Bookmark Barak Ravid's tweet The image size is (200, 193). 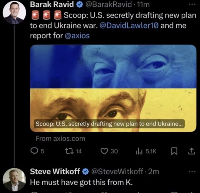(x=174, y=152)
